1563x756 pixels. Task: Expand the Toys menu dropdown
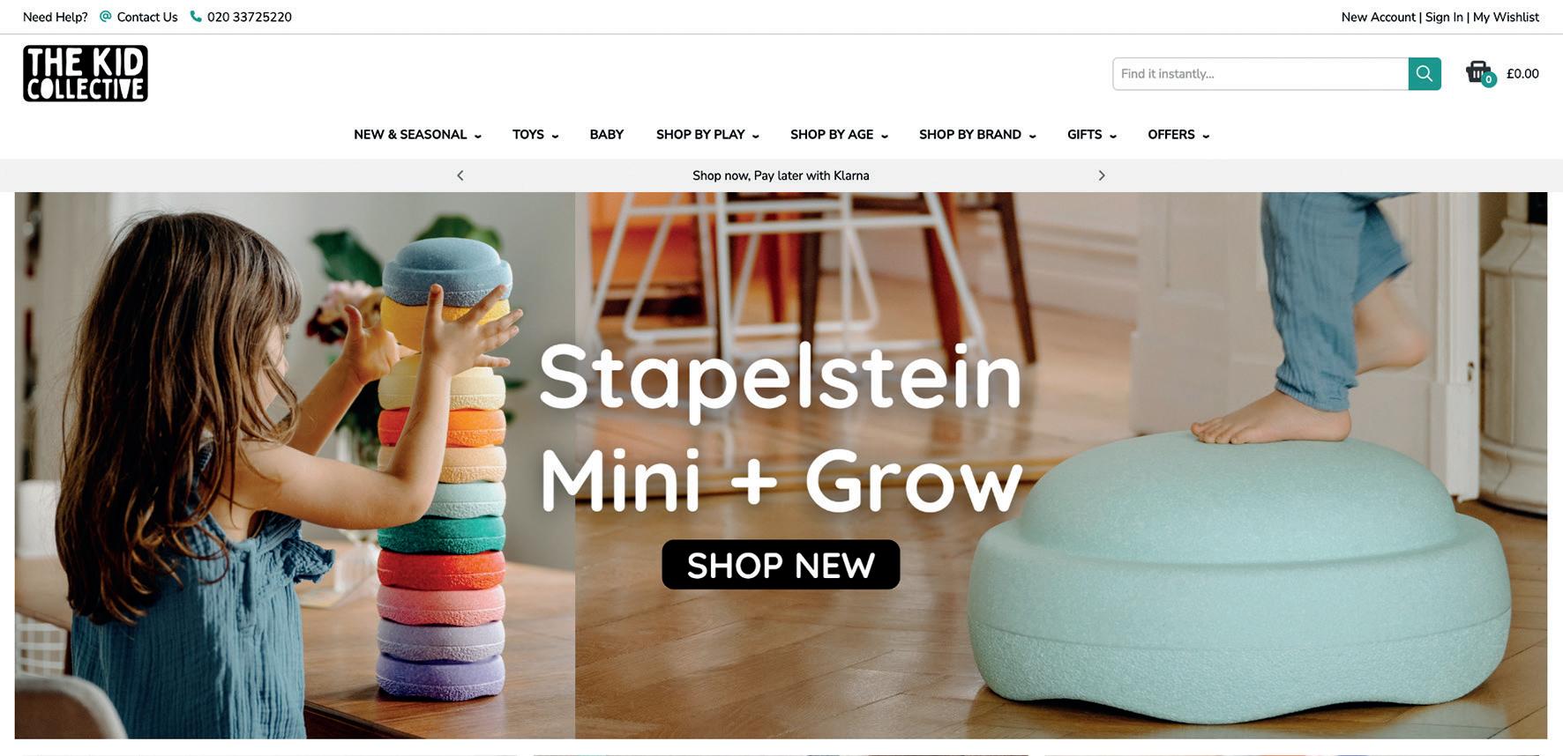click(x=535, y=135)
